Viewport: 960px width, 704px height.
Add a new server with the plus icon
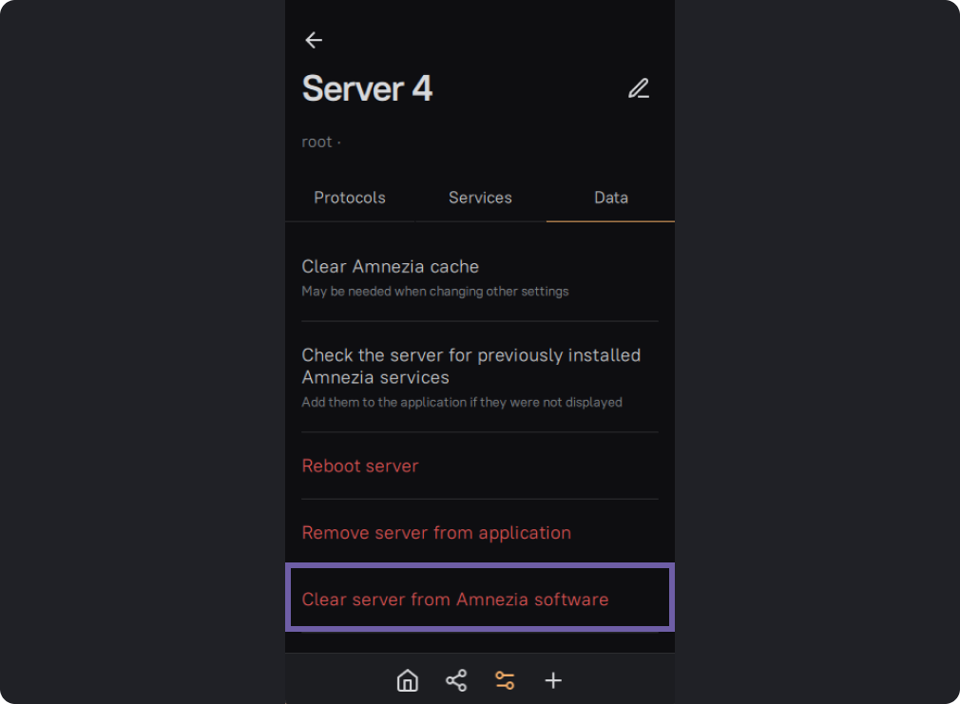(x=553, y=680)
